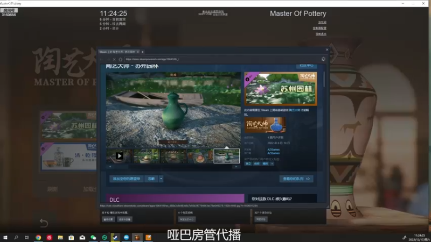
Task: View your discovery queue
Action: 296,179
